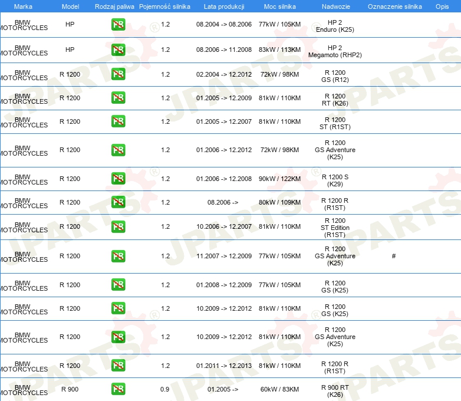Click the Oznaczenie silnika column header
Screen dimensions: 461x401
click(x=394, y=6)
